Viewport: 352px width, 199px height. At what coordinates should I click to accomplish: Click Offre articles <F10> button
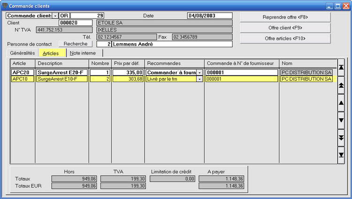285,38
